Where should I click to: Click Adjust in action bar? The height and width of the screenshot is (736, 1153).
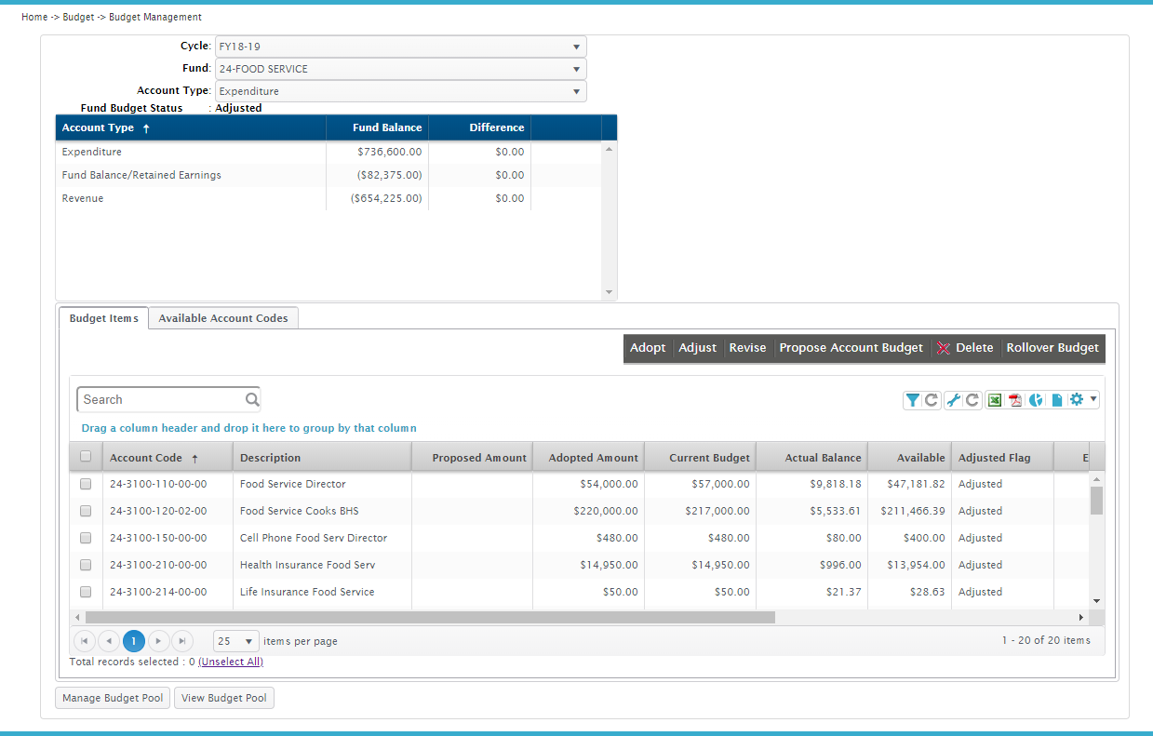[x=698, y=348]
